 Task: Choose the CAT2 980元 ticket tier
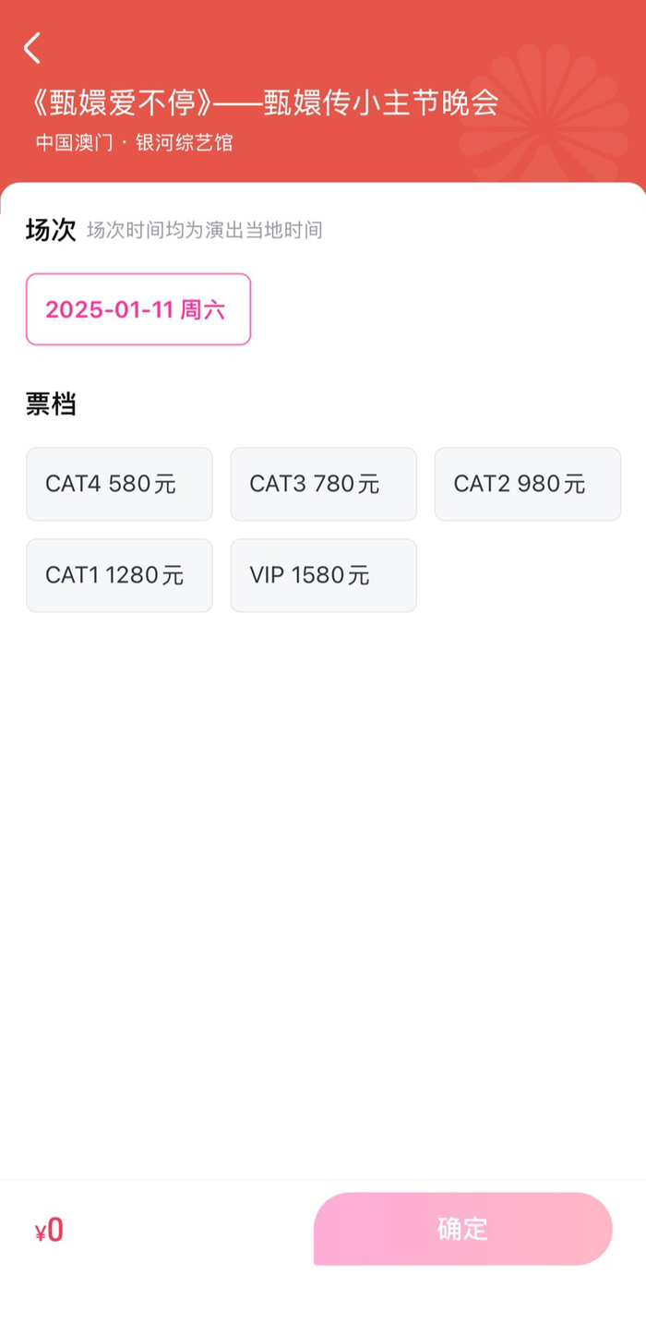(527, 484)
